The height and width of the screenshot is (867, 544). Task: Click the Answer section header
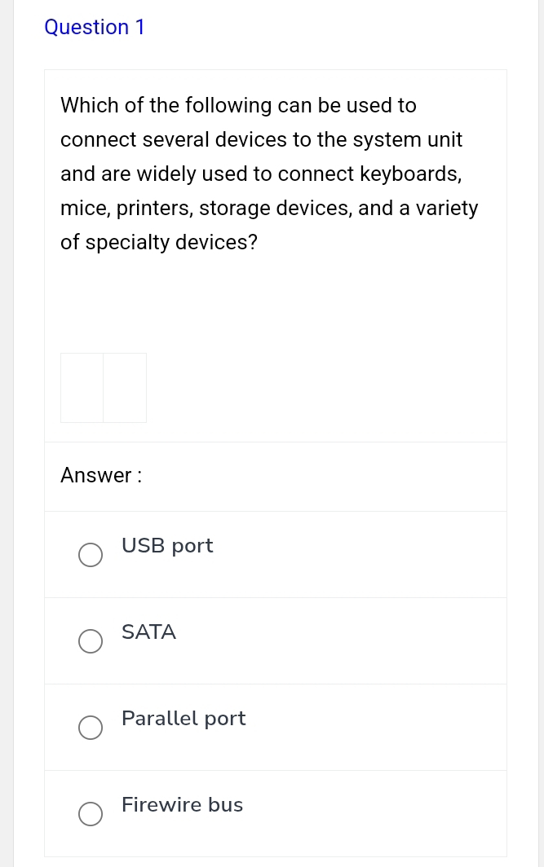100,475
